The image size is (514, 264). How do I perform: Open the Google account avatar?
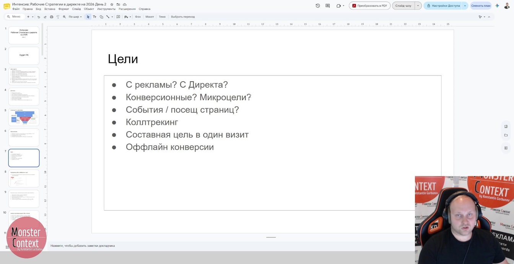click(507, 6)
